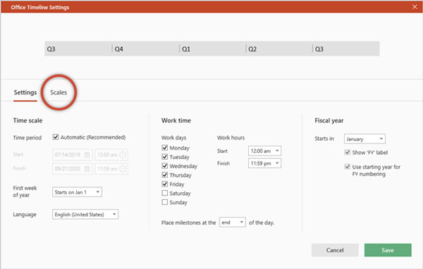Enable Sunday as a work day

click(x=164, y=202)
